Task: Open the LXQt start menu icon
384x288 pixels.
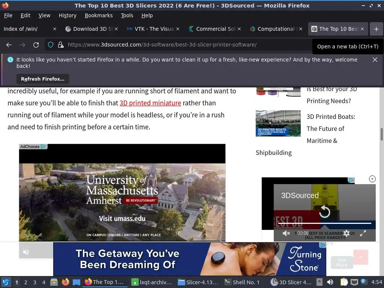Action: pyautogui.click(x=6, y=282)
